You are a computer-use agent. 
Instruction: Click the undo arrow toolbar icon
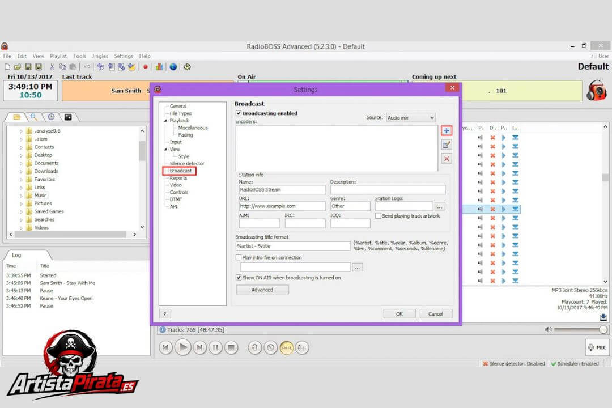87,67
